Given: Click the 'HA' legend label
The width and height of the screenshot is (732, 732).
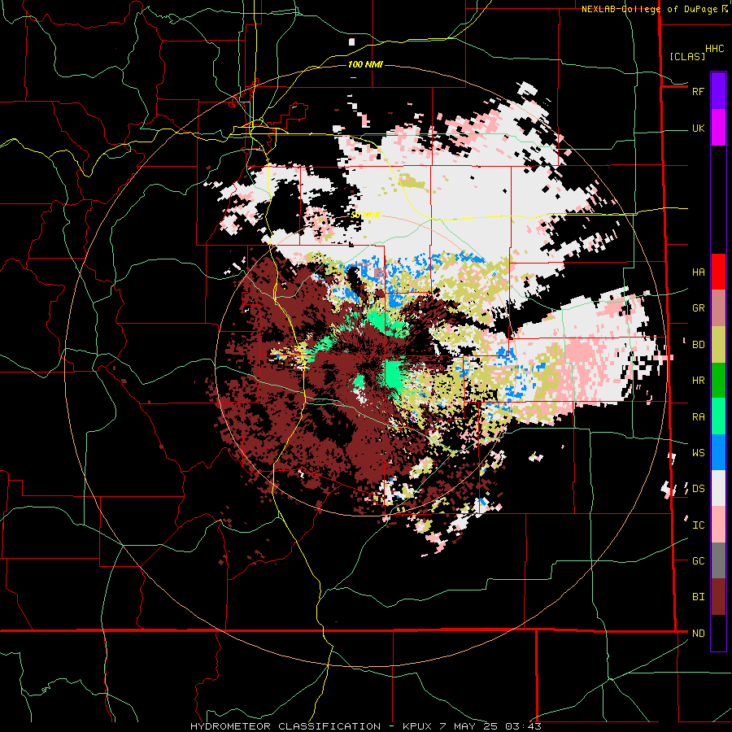Looking at the screenshot, I should pos(698,272).
